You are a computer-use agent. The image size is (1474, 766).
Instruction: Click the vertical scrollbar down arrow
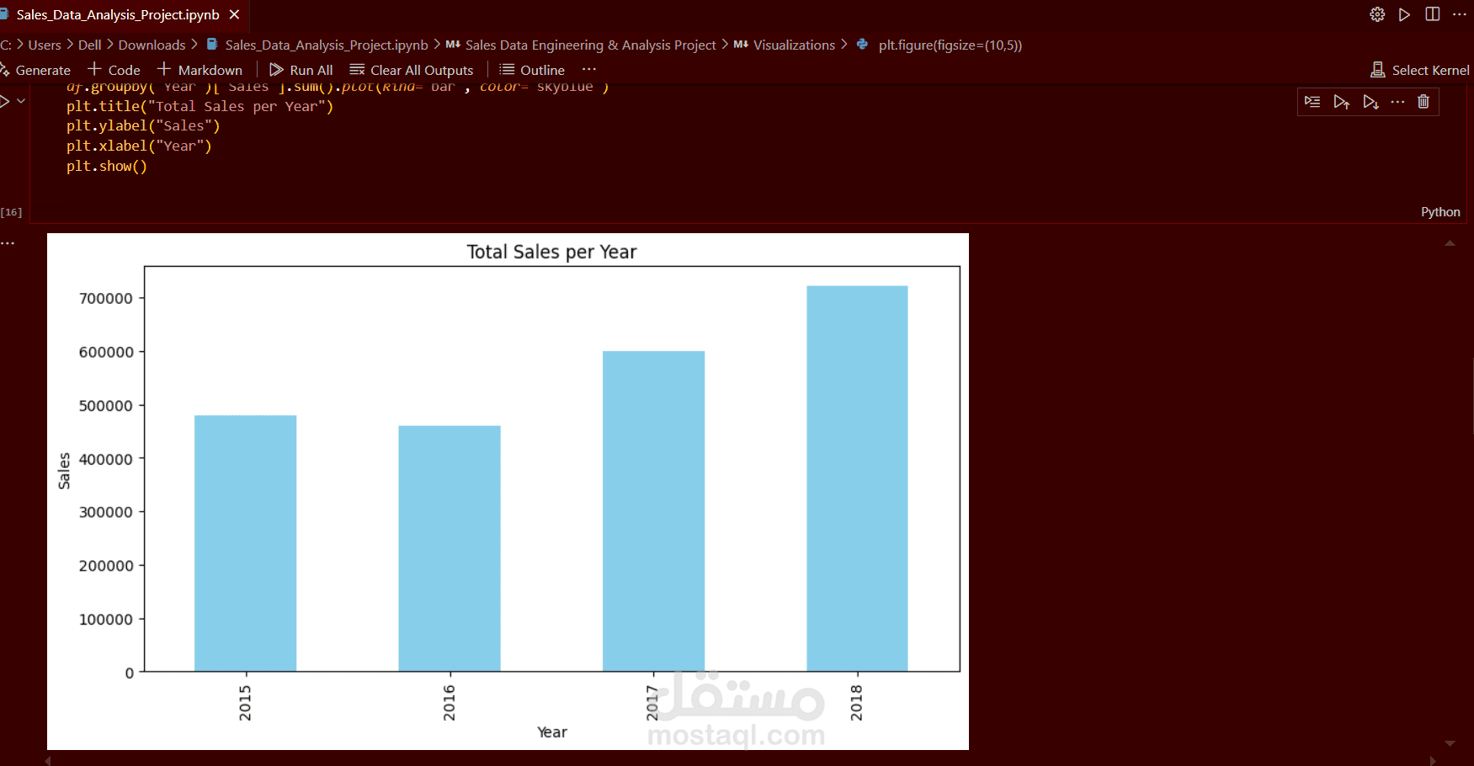point(1450,743)
